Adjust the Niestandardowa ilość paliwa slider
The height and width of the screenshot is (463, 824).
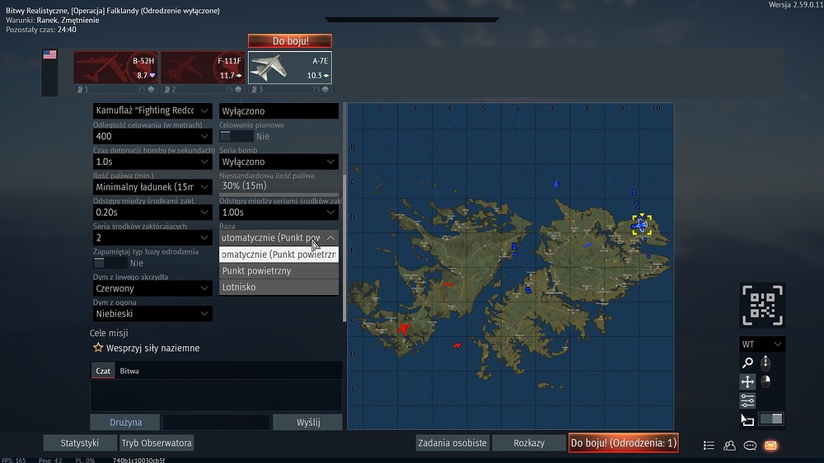[279, 186]
